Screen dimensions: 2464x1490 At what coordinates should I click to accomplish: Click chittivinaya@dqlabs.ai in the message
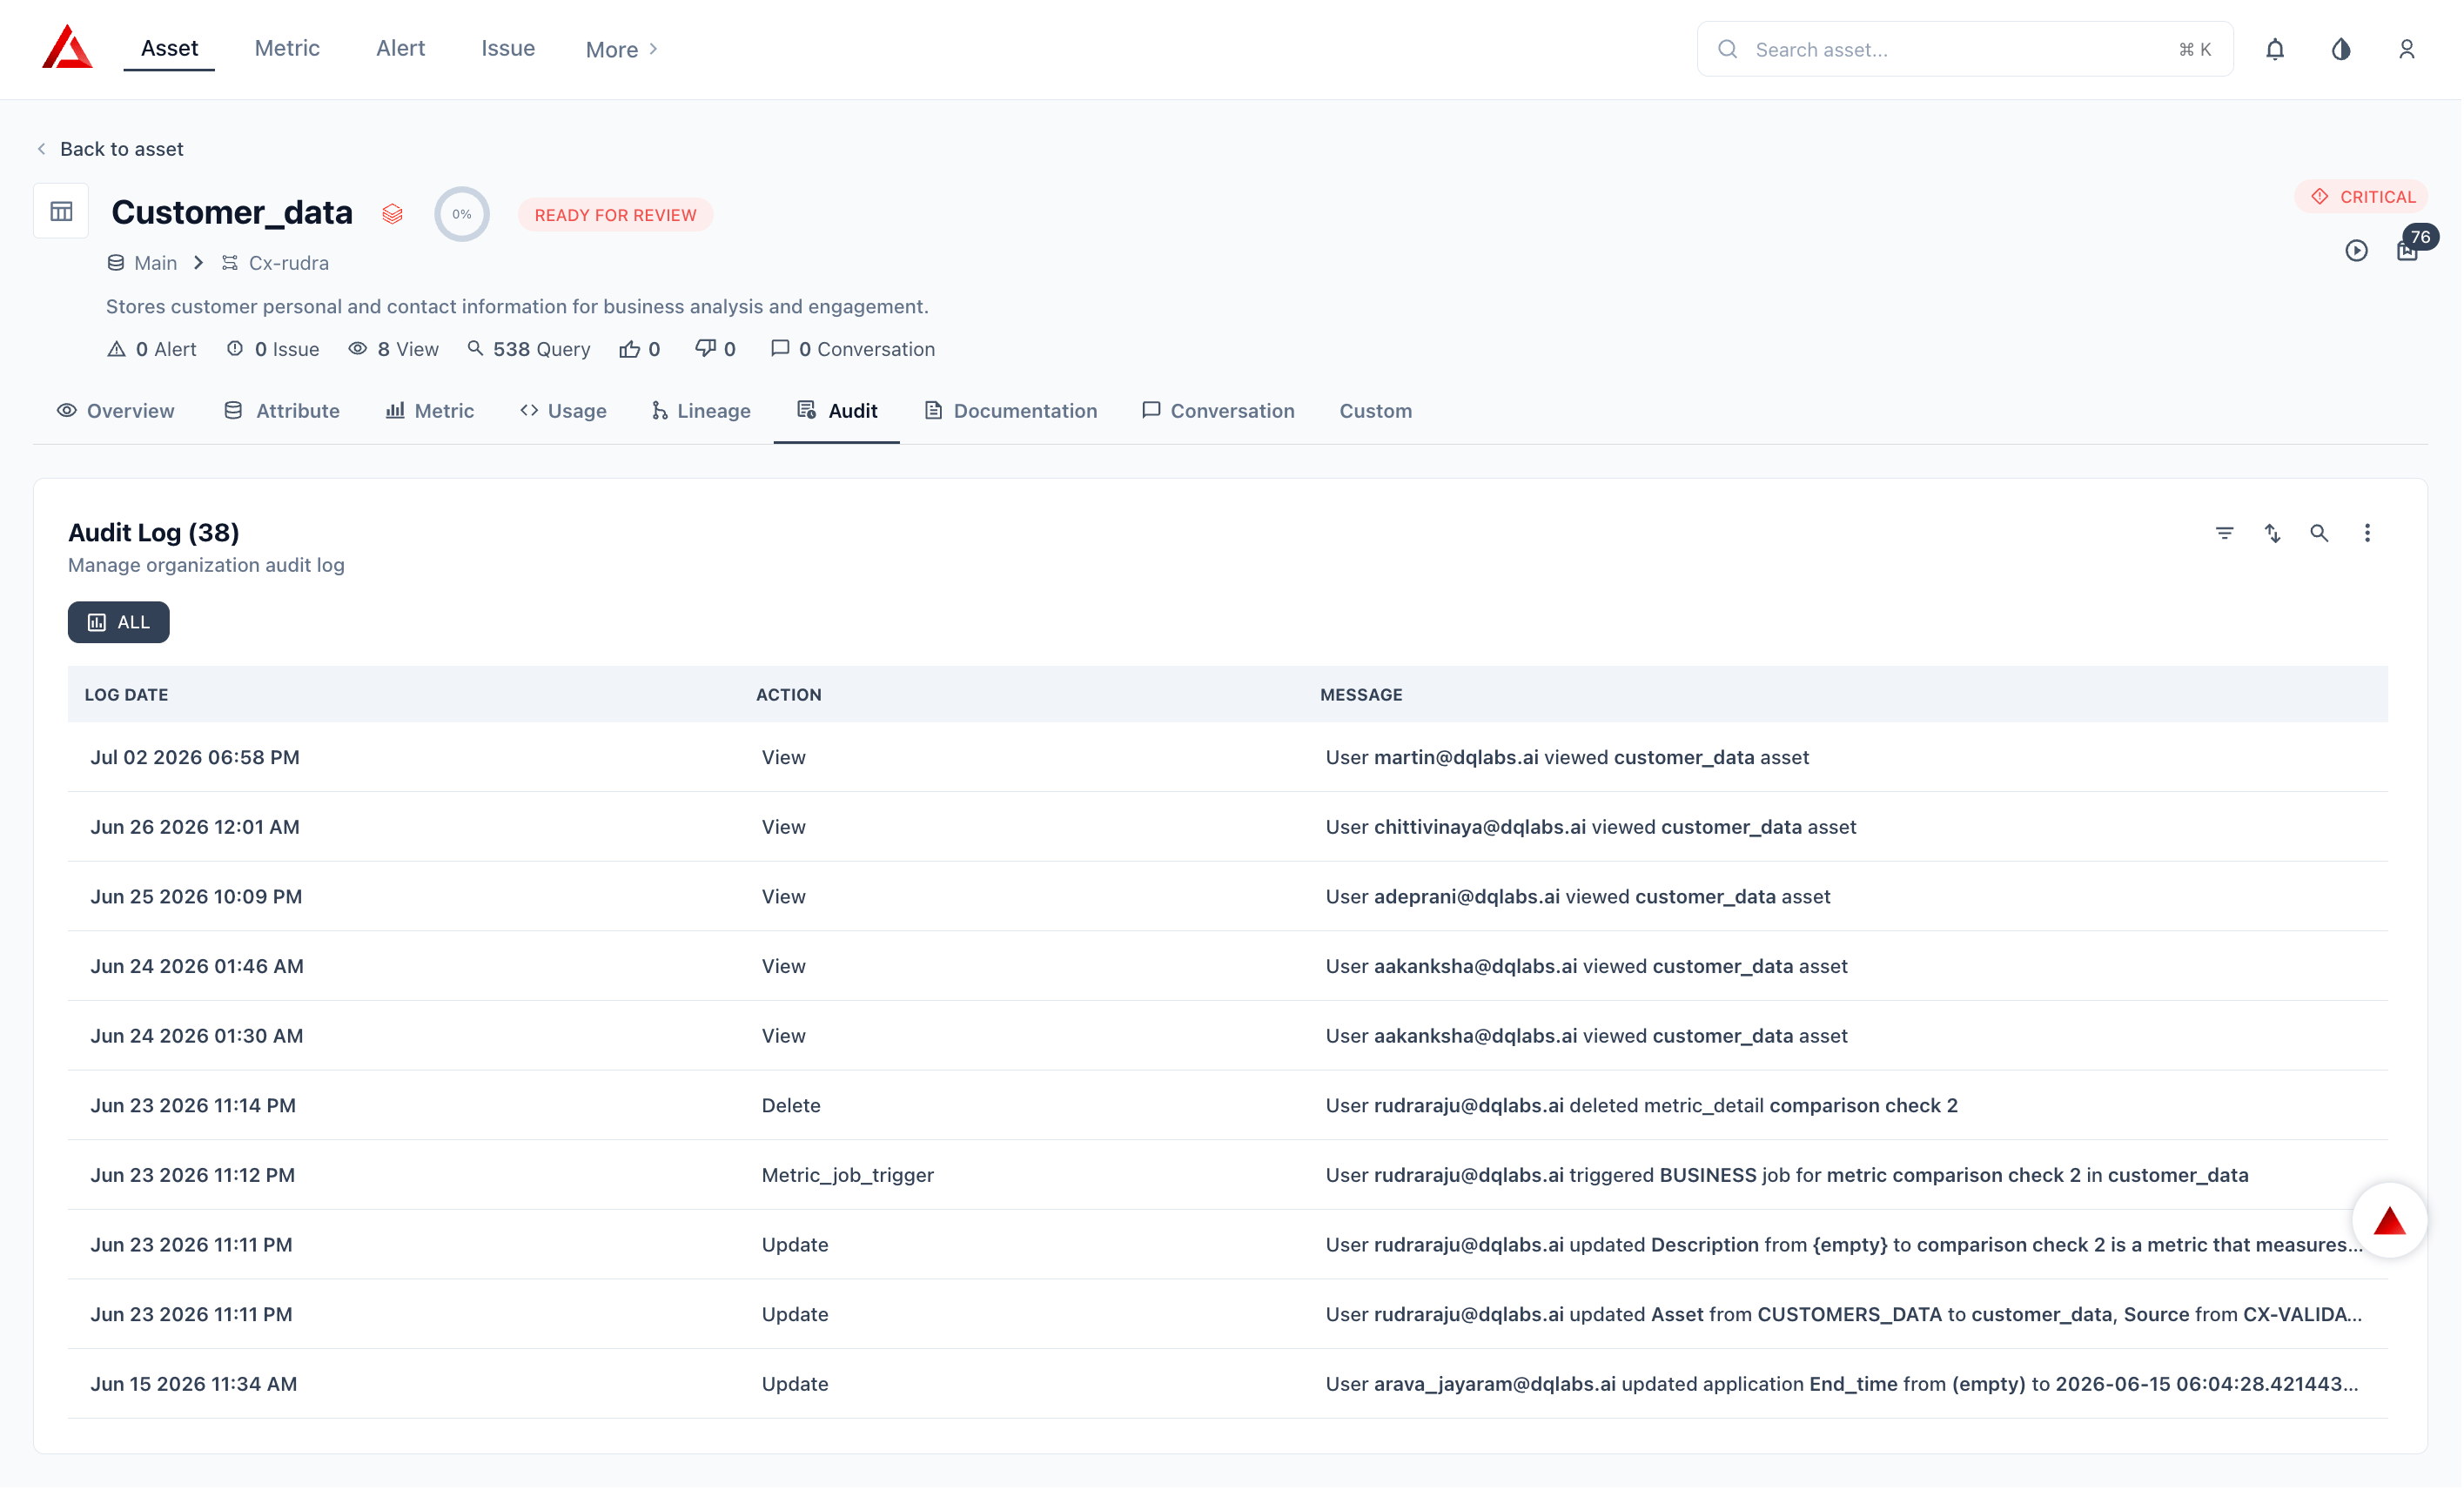(x=1481, y=827)
